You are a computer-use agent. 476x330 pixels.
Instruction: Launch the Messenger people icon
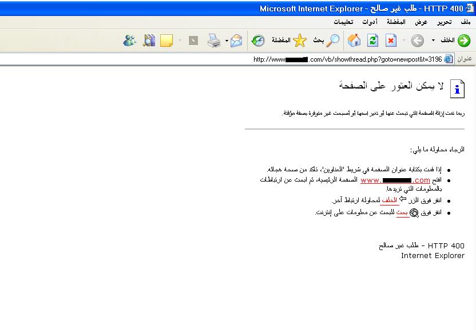tap(130, 41)
